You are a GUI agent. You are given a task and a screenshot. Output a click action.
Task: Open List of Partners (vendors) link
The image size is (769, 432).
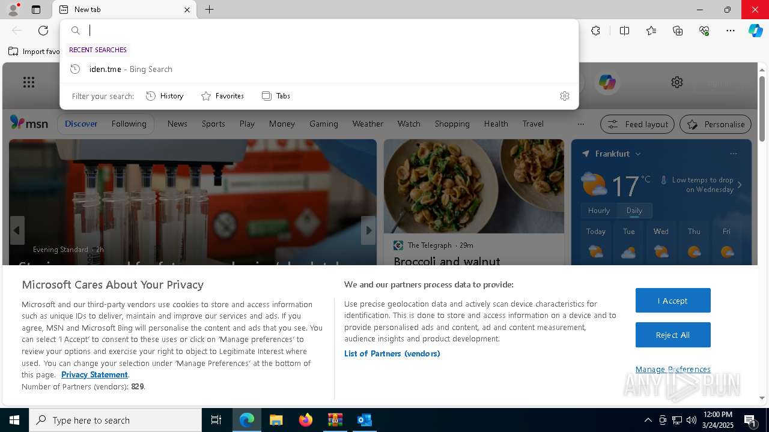pyautogui.click(x=392, y=353)
